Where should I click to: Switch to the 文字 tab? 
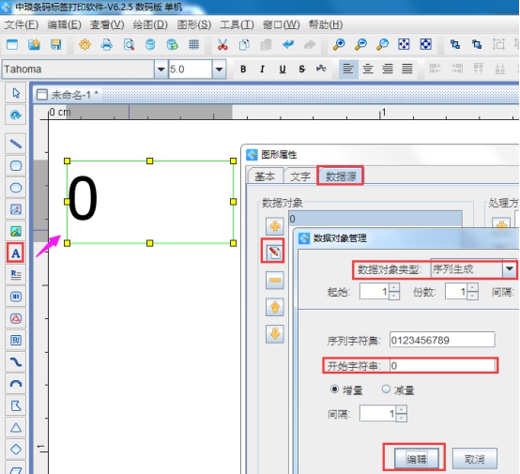pos(300,176)
